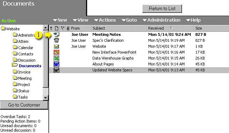Open New Interface PowerPoint subject
Screen dimensions: 229x133
(114, 52)
